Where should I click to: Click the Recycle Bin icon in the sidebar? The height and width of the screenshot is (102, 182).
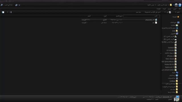[177, 78]
